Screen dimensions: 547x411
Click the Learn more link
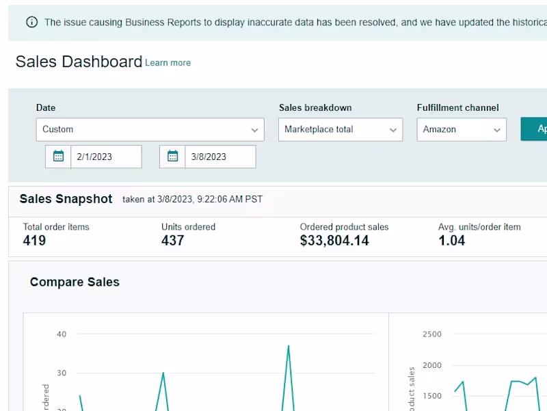pos(168,63)
